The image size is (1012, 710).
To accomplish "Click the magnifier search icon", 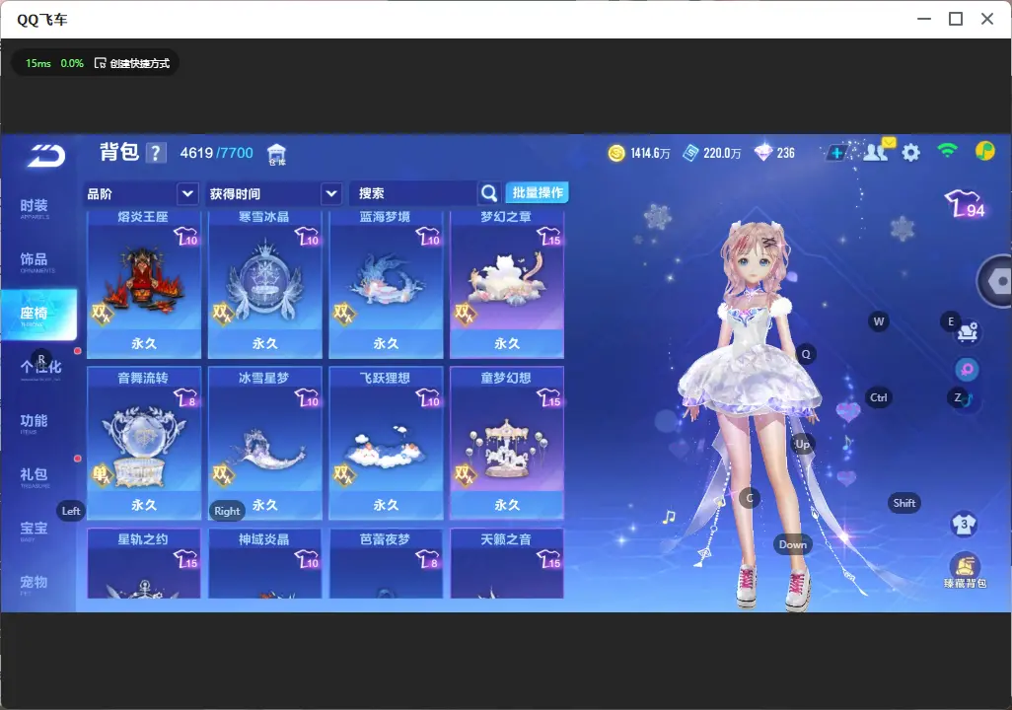I will 489,193.
